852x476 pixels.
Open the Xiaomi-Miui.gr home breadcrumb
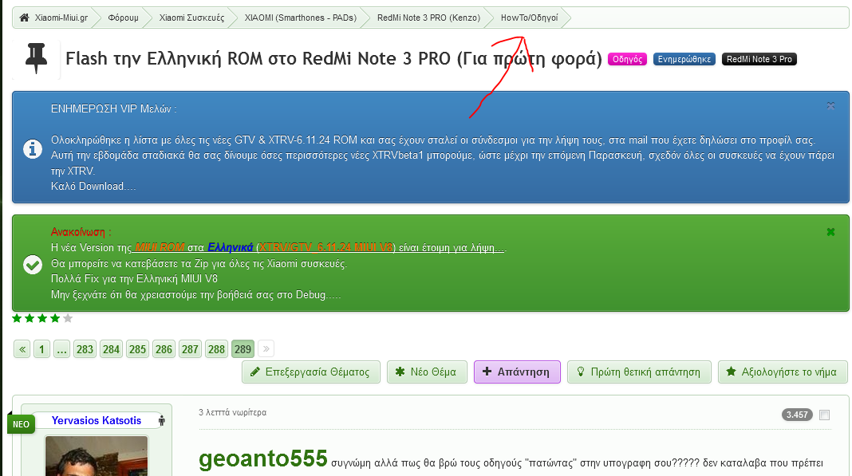[61, 18]
